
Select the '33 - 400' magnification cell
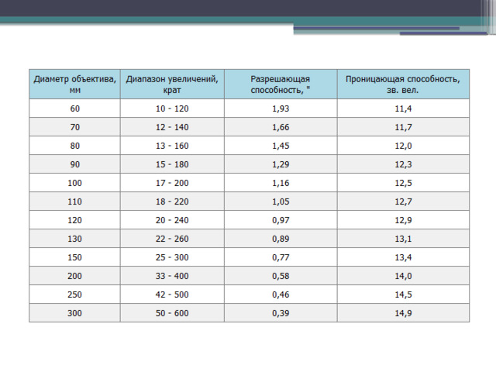(172, 276)
